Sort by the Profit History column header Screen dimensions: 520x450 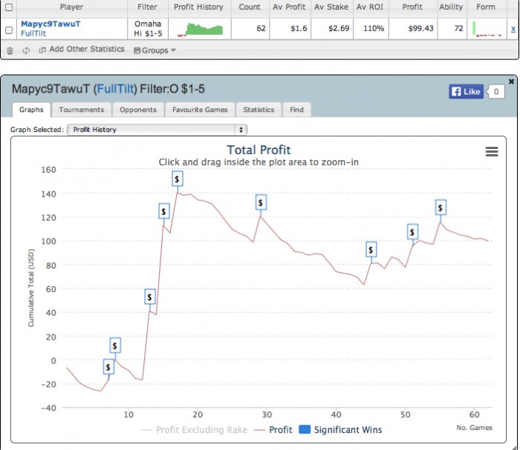pyautogui.click(x=198, y=7)
